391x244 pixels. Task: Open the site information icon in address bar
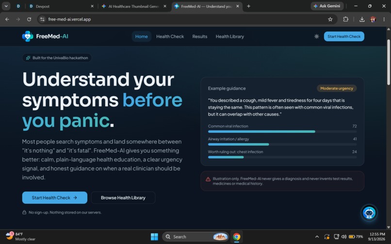tap(42, 19)
